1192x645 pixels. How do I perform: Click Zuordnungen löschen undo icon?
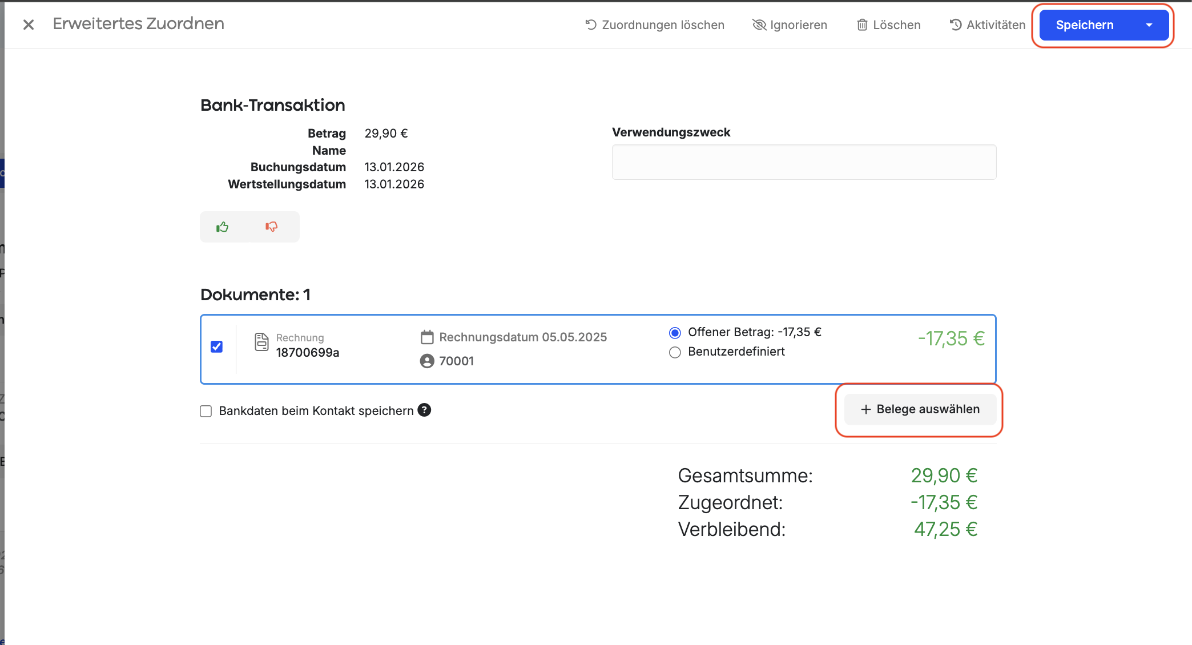tap(591, 25)
